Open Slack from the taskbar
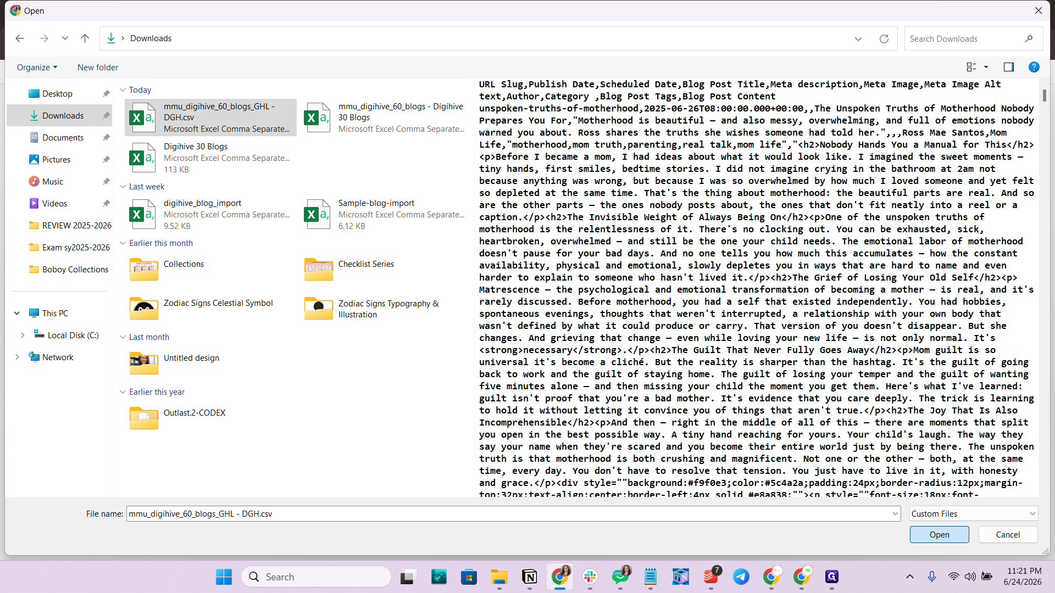The image size is (1055, 593). click(590, 577)
